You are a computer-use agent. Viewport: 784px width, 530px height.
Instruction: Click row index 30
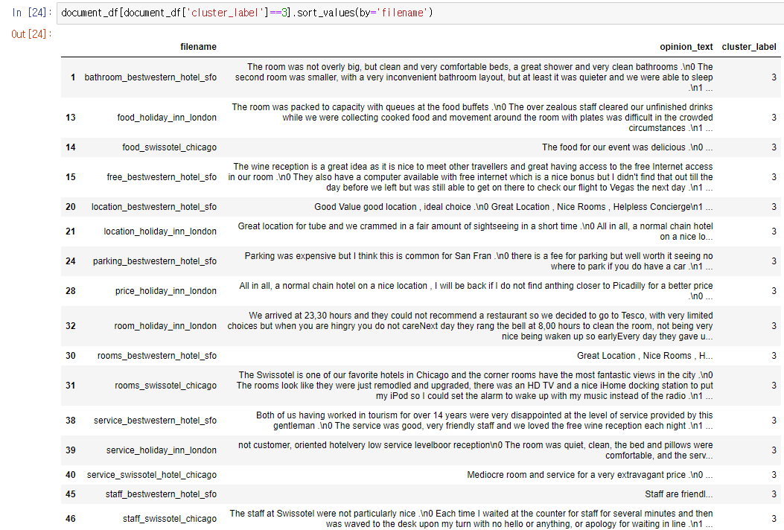pyautogui.click(x=71, y=356)
